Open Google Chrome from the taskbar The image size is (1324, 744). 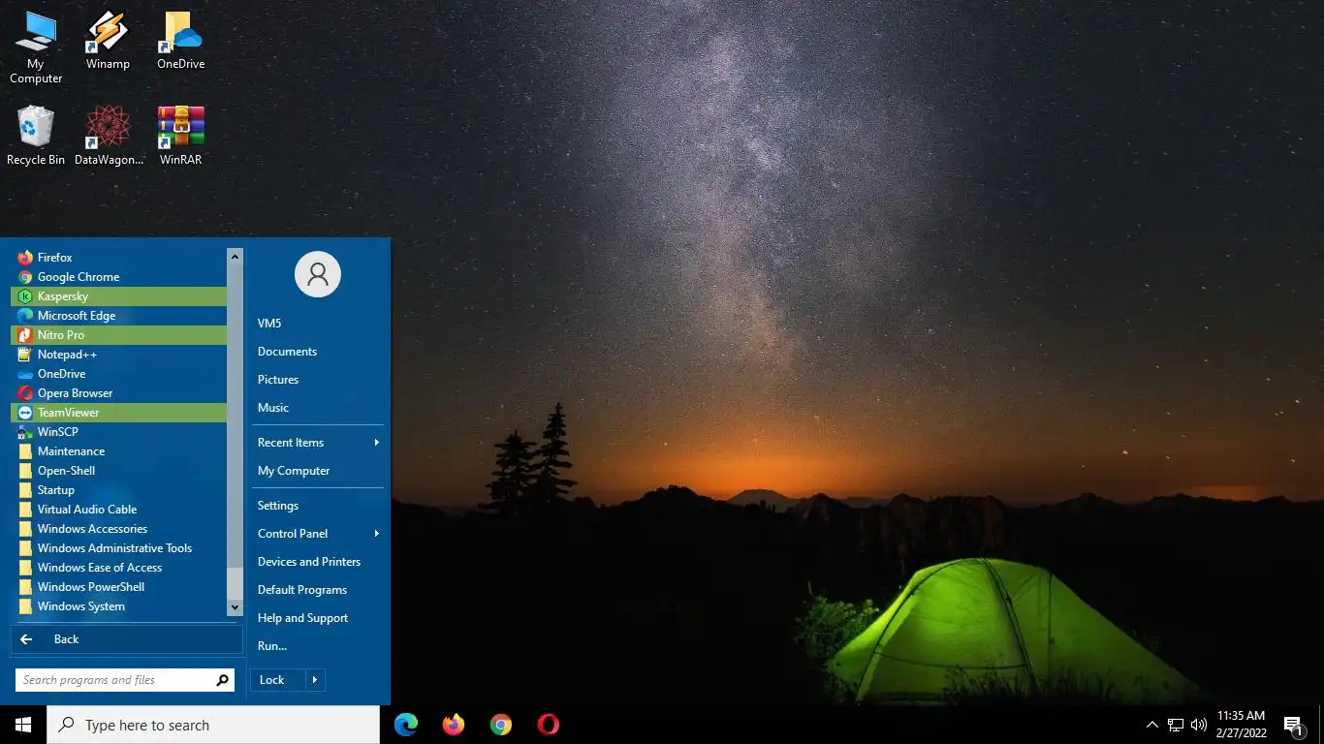pos(501,725)
